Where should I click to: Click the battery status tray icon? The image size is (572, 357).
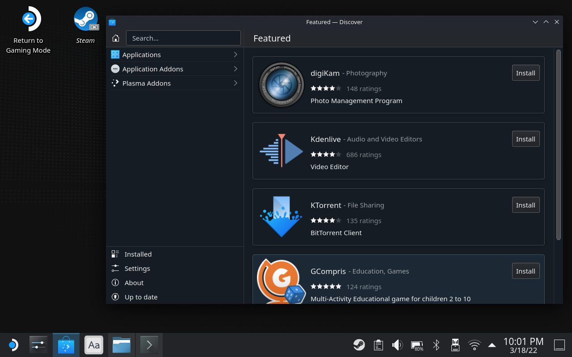pos(417,345)
